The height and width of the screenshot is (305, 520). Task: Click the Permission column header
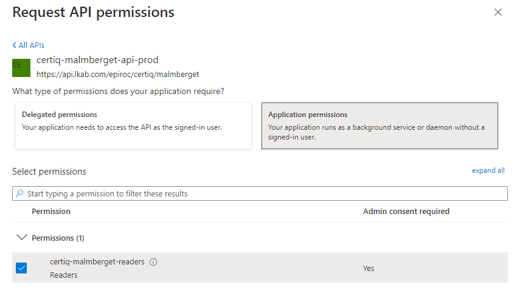click(51, 212)
